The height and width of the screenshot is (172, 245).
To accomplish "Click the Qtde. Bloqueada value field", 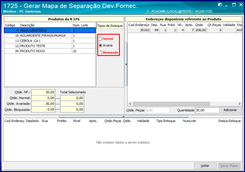I will [43, 110].
